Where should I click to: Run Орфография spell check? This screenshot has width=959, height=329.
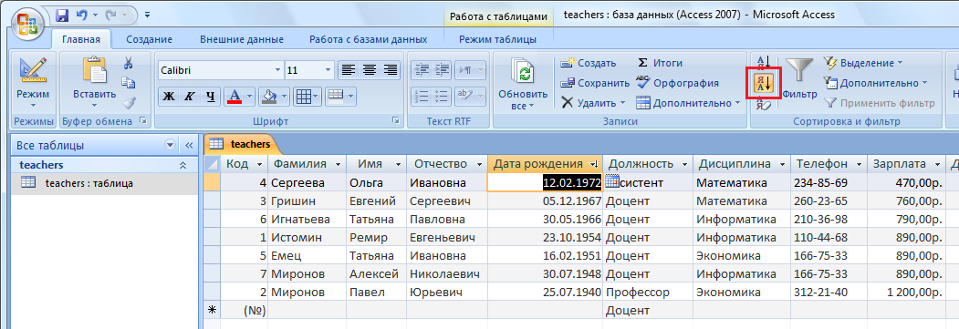pyautogui.click(x=677, y=83)
